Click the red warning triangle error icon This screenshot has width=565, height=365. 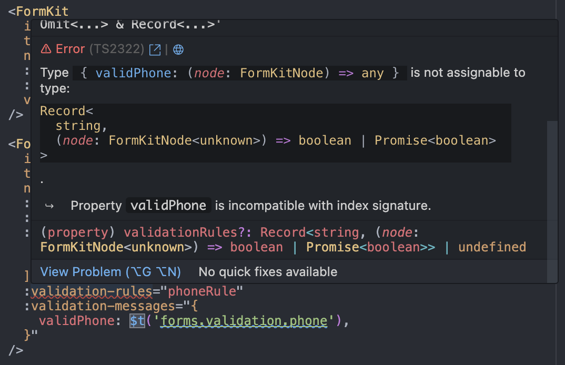pyautogui.click(x=46, y=49)
